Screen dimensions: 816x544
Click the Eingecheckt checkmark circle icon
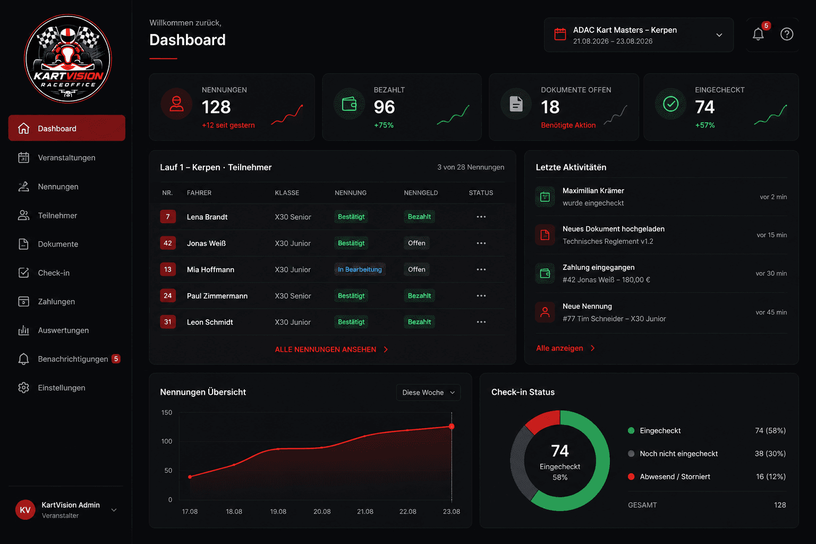tap(671, 104)
